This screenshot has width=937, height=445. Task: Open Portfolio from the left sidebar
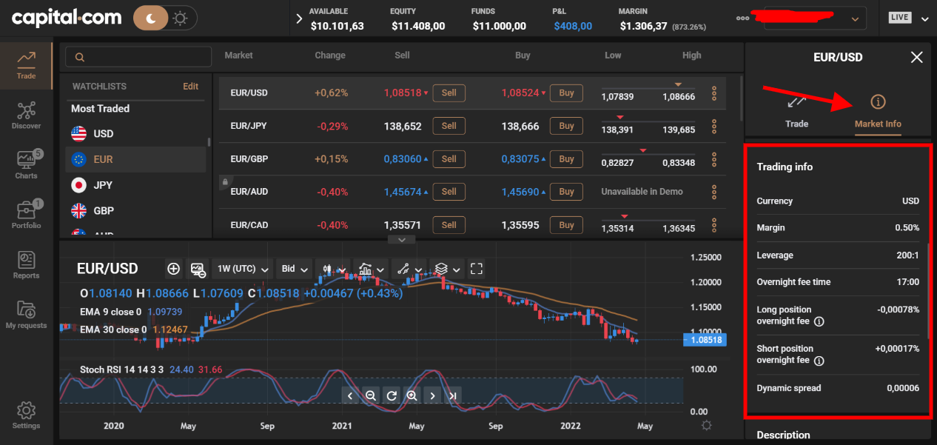(x=26, y=214)
